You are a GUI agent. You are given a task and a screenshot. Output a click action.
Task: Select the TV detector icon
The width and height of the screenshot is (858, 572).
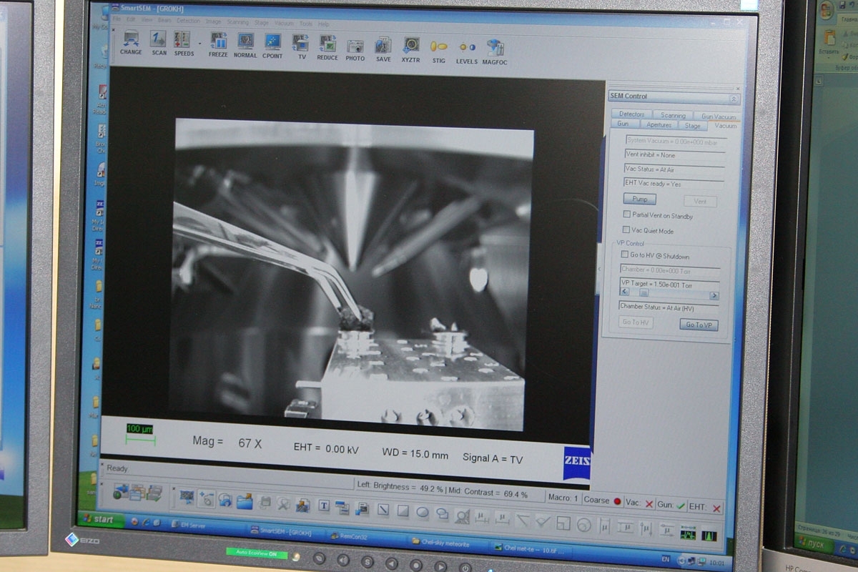click(x=301, y=44)
